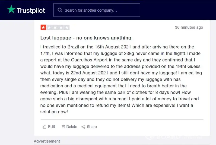This screenshot has height=145, width=216.
Task: Select the fourth rating star
Action: 61,27
